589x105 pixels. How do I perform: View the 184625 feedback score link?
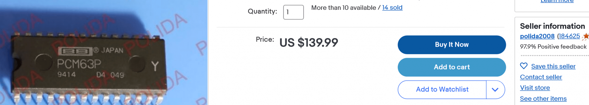(569, 36)
